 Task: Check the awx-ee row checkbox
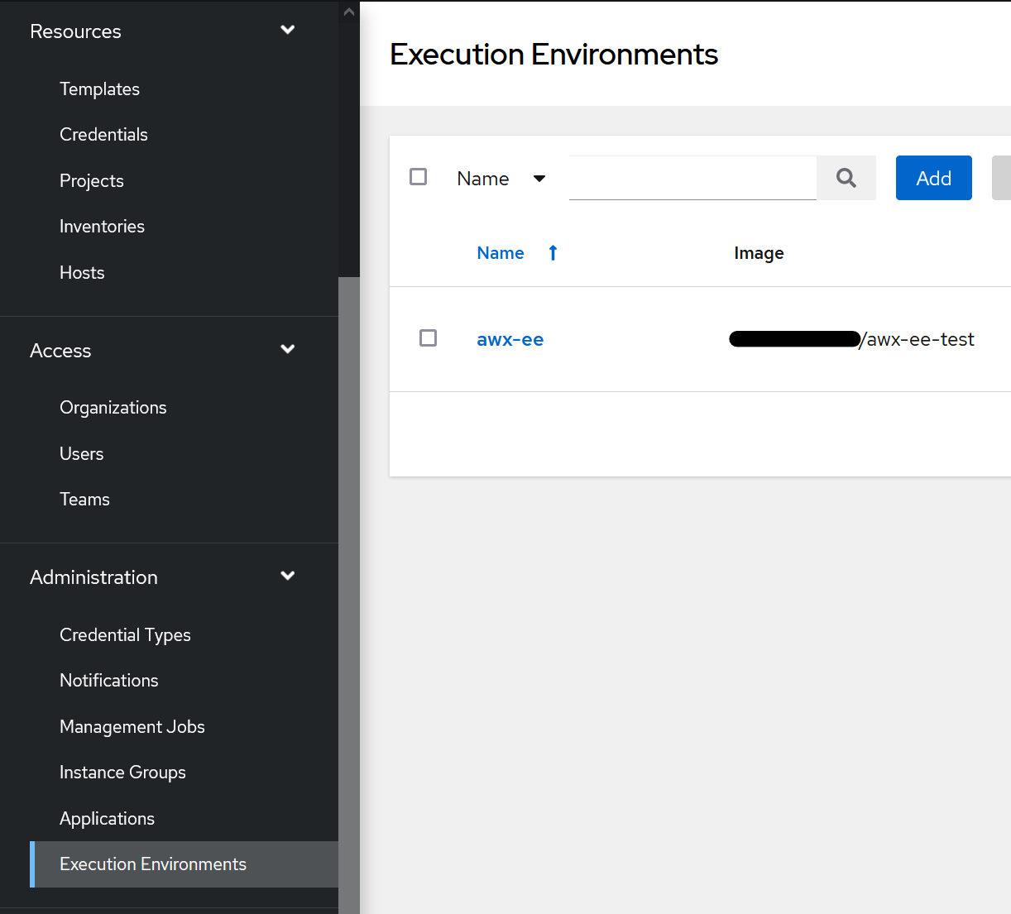click(x=428, y=338)
